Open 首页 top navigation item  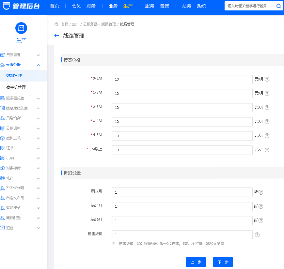[55, 6]
